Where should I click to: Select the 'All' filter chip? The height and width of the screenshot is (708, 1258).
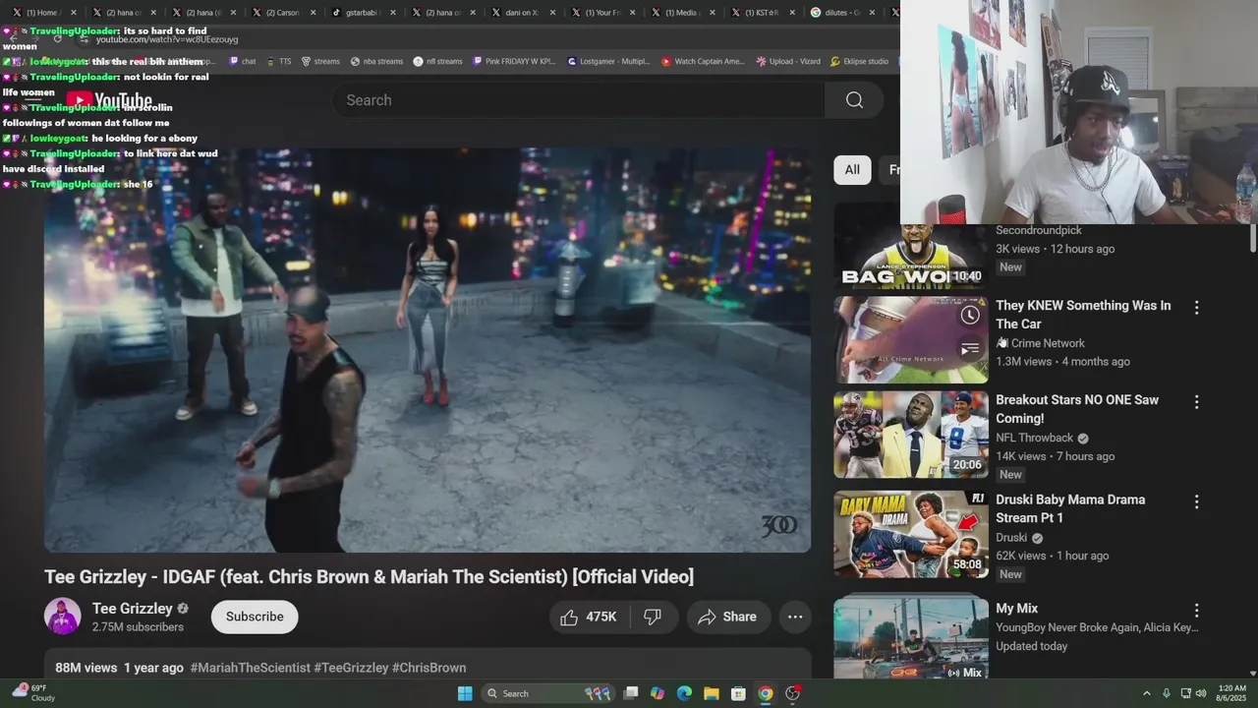pyautogui.click(x=852, y=169)
